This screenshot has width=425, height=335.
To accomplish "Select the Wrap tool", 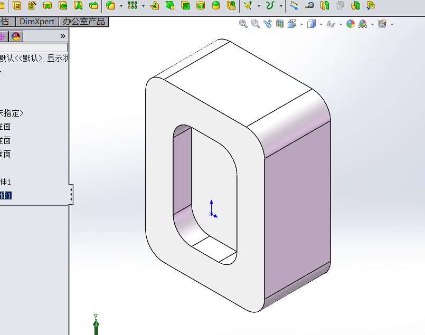I will click(x=201, y=5).
